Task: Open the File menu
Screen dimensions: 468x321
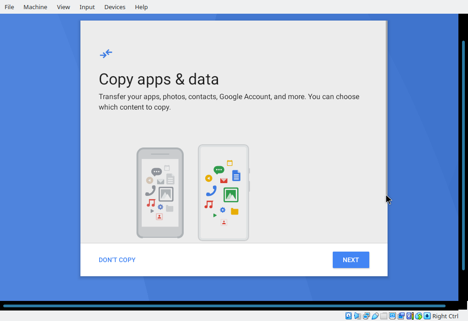Action: (9, 7)
